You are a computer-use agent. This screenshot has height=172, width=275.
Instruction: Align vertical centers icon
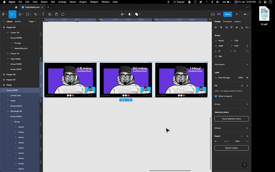[237, 27]
